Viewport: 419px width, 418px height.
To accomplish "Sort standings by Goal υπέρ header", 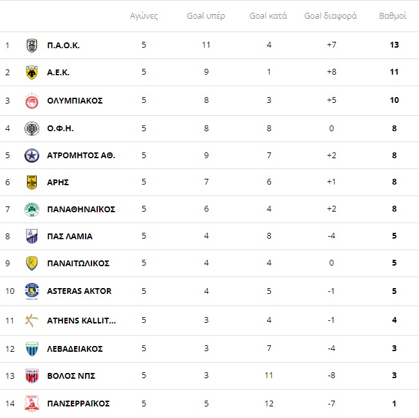I will (206, 16).
